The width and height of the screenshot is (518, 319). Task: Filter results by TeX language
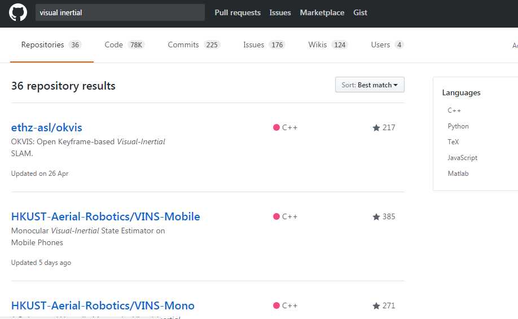(x=453, y=142)
